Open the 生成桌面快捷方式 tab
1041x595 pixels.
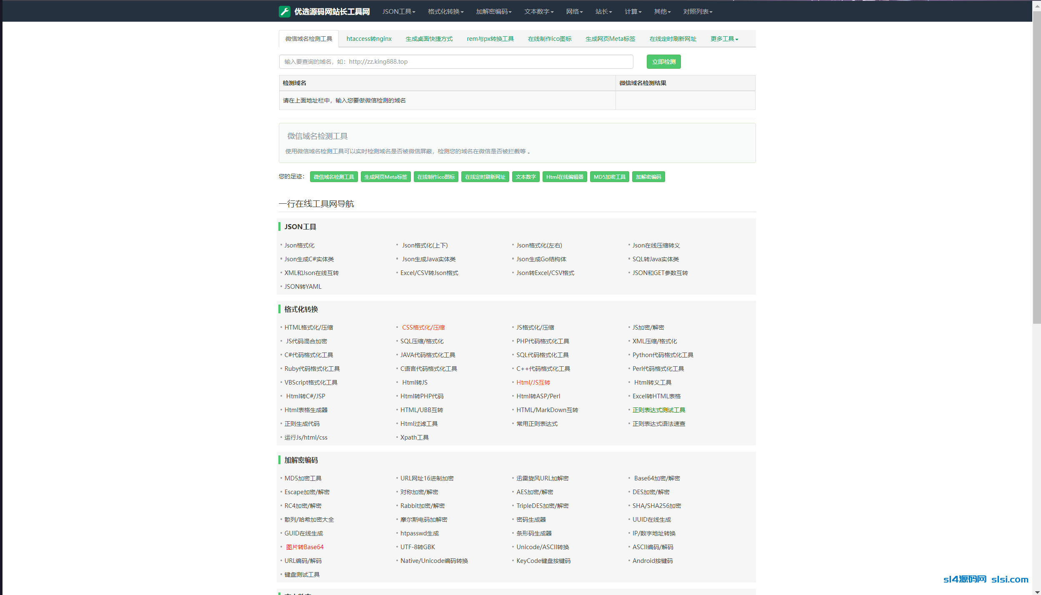tap(429, 39)
